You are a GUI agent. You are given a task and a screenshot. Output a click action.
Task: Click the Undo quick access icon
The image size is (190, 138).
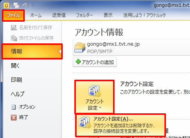pos(25,5)
